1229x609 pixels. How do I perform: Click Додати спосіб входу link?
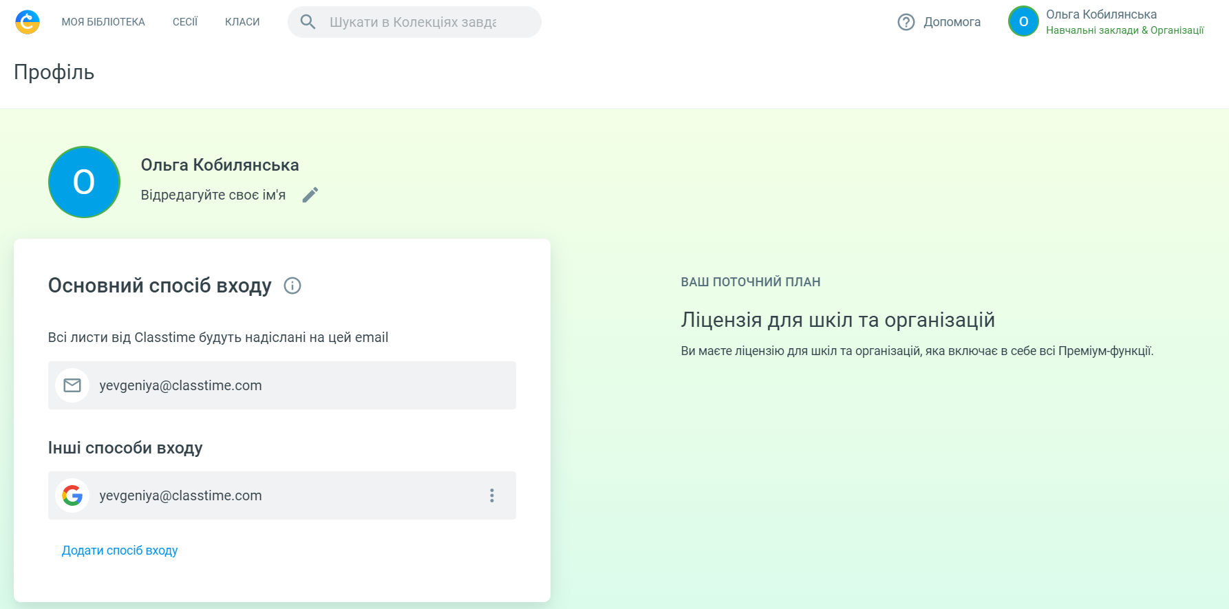(120, 551)
